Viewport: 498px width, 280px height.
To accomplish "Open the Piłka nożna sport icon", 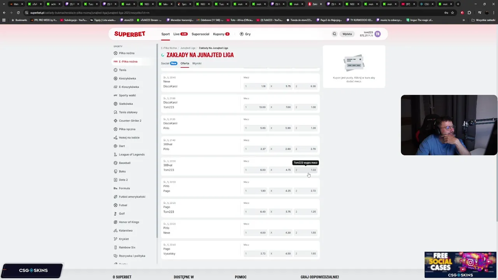I will 116,53.
